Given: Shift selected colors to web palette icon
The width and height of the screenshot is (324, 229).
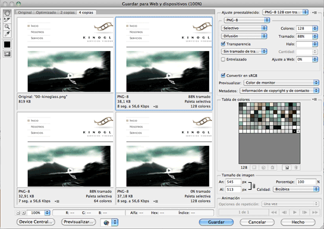Looking at the screenshot, I should click(x=263, y=167).
